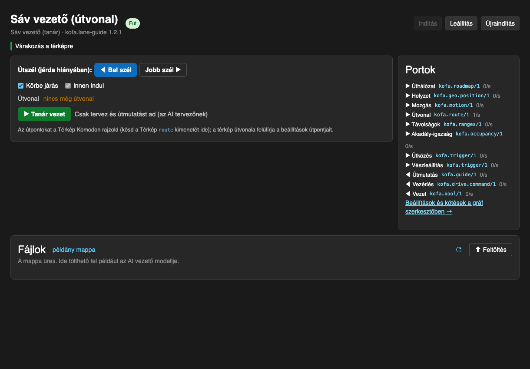The image size is (530, 369).
Task: Click the kofa.guide/1 type label
Action: 459,175
